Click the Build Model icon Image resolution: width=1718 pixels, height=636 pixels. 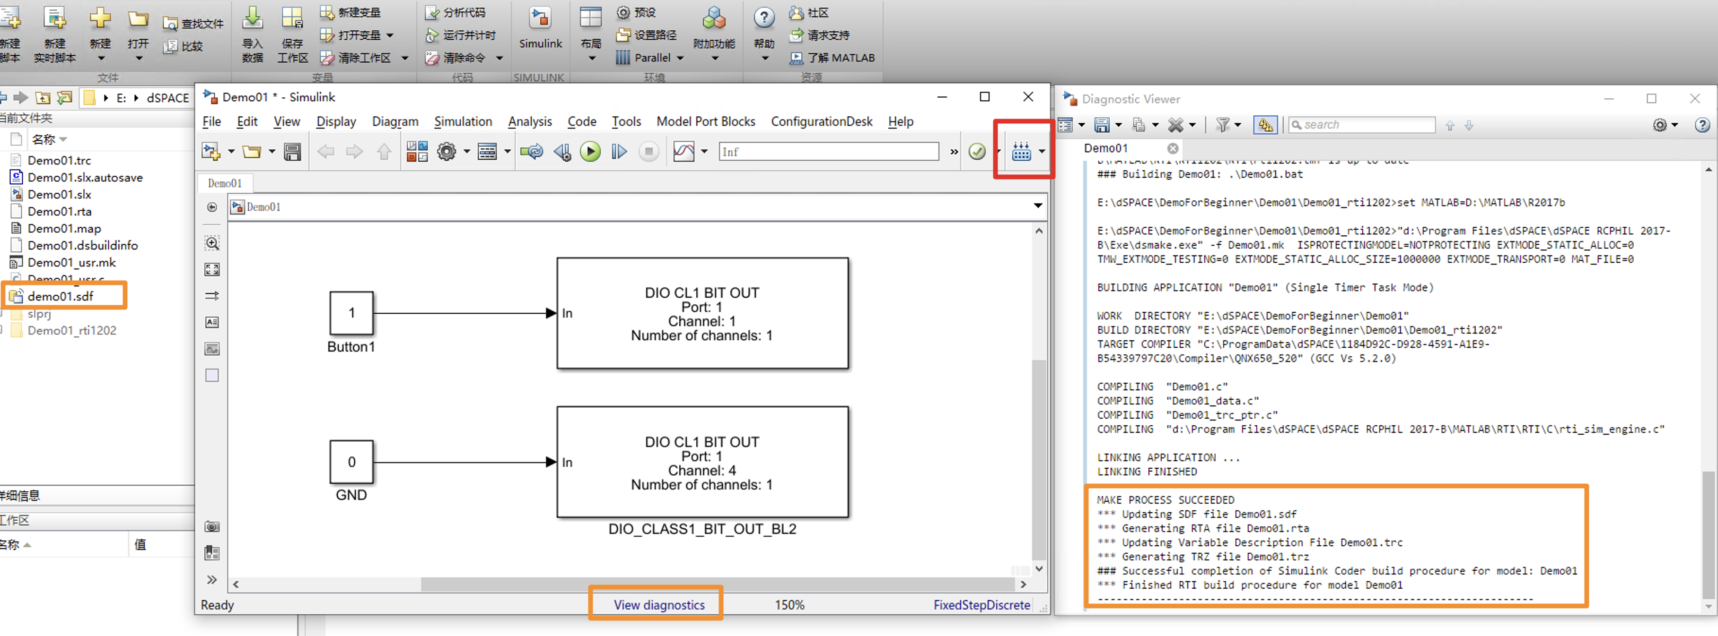(1021, 152)
